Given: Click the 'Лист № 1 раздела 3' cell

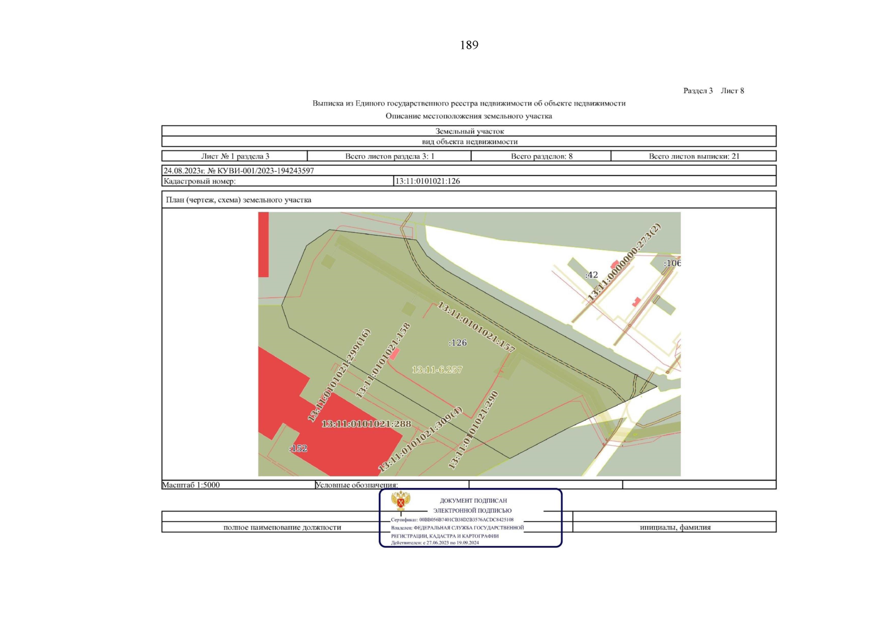Looking at the screenshot, I should (235, 156).
